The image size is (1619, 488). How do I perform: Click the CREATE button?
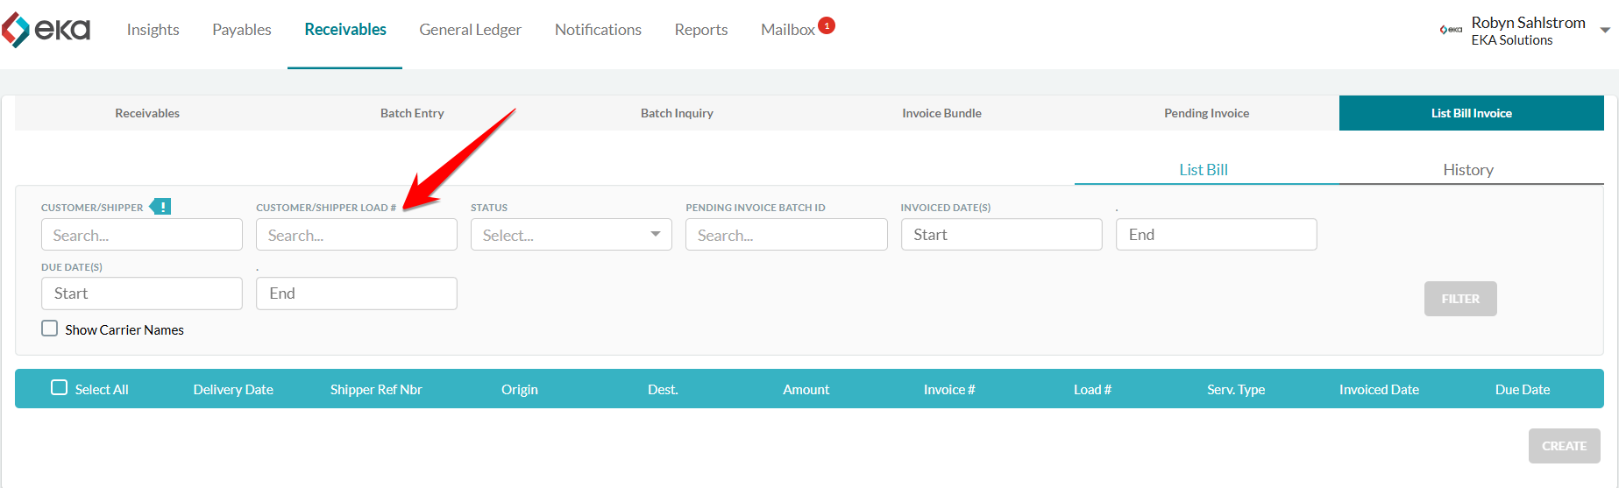coord(1565,446)
